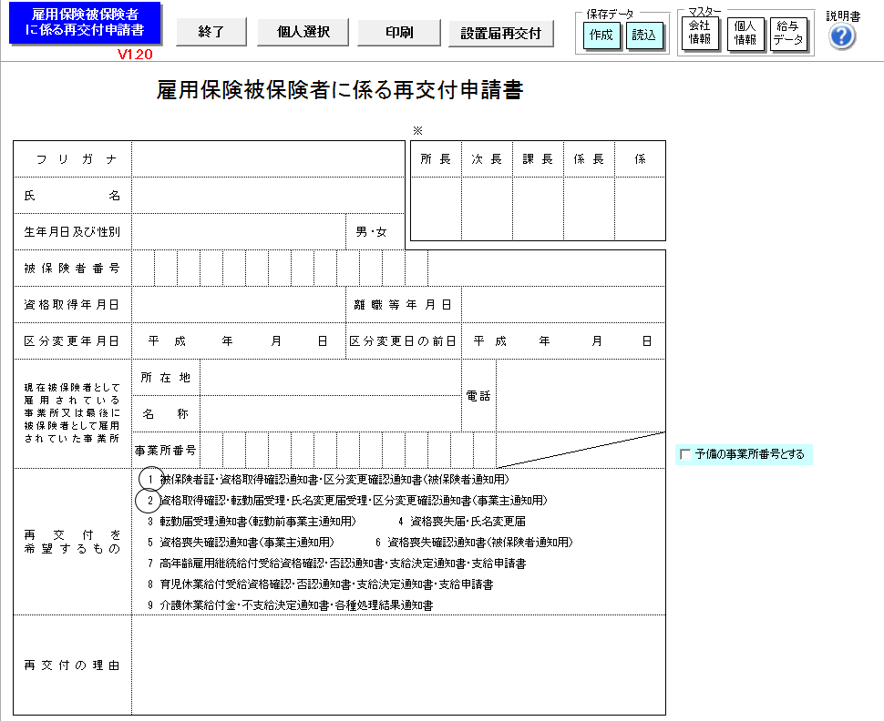Click the 設置届再交付 button

(x=500, y=34)
